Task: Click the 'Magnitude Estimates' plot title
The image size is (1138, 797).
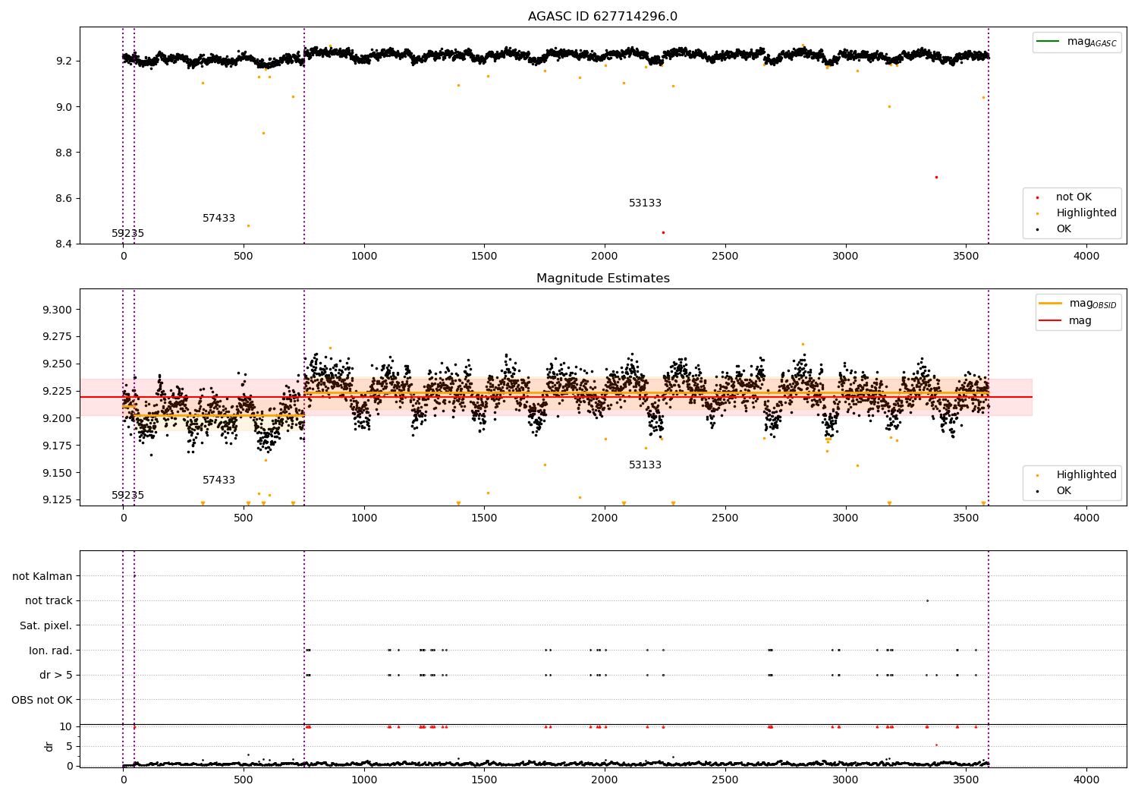Action: 602,279
